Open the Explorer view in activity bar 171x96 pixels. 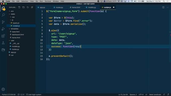click(3, 8)
